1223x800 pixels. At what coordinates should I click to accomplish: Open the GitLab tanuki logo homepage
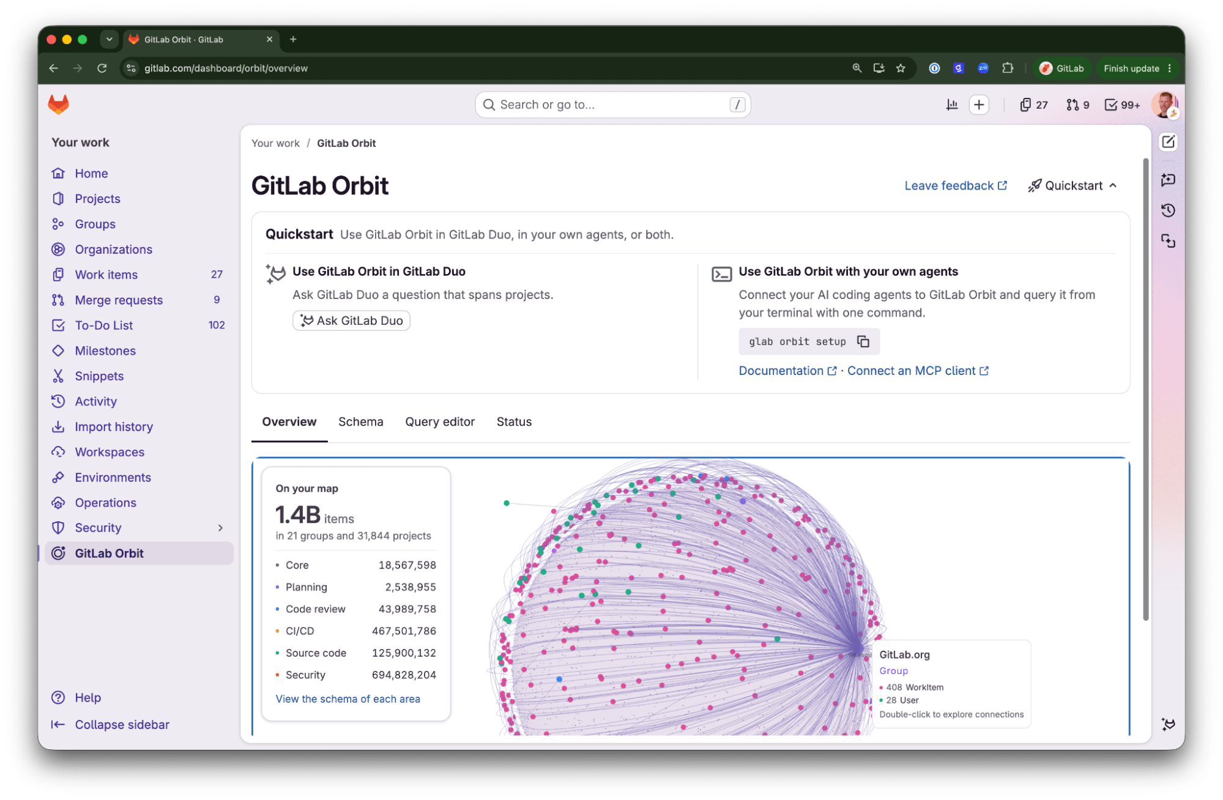(x=59, y=105)
